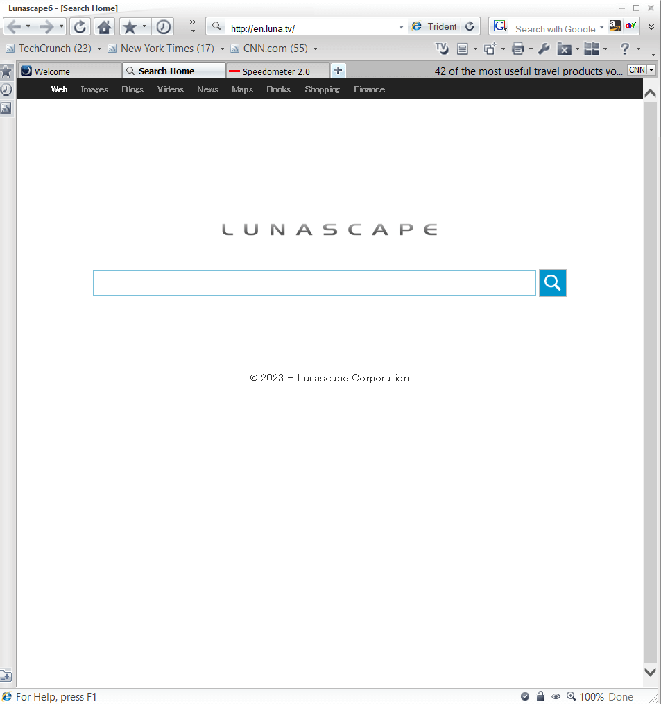Image resolution: width=661 pixels, height=704 pixels.
Task: Open the CNN ticker source dropdown
Action: pos(651,70)
